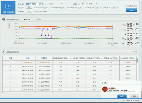
Task: Click the device history table panel icon
Action: (4, 52)
